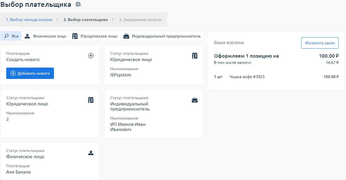This screenshot has height=180, width=346.
Task: Click the globe icon beside the page title
Action: coord(78,4)
